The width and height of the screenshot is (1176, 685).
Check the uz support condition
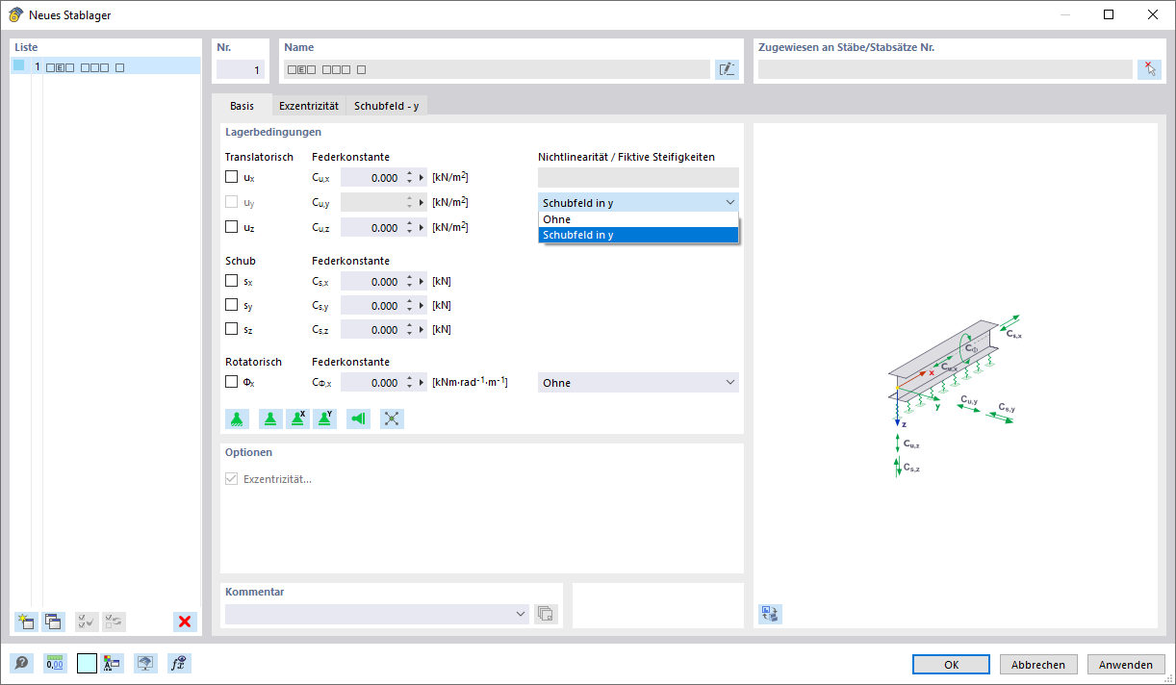231,227
